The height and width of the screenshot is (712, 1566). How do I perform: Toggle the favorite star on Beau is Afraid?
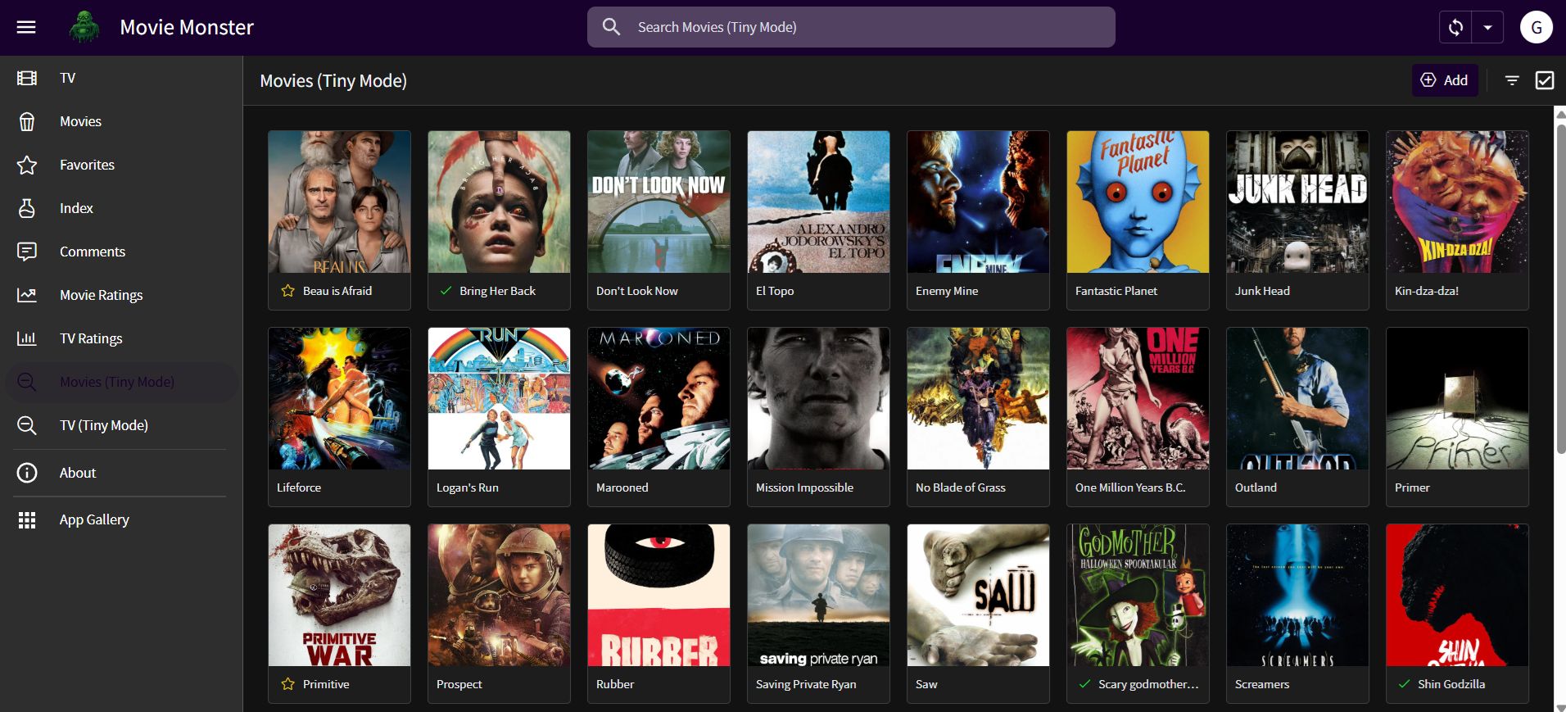tap(287, 291)
